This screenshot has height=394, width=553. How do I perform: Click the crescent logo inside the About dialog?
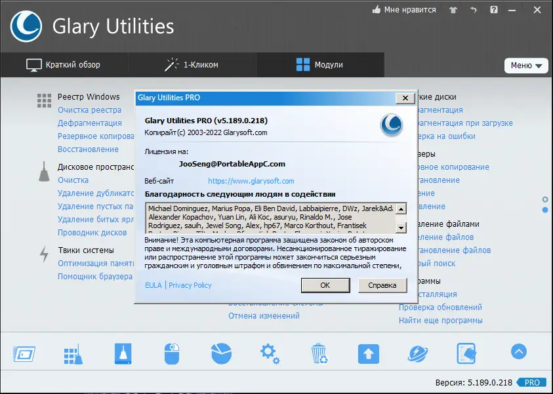[x=392, y=125]
